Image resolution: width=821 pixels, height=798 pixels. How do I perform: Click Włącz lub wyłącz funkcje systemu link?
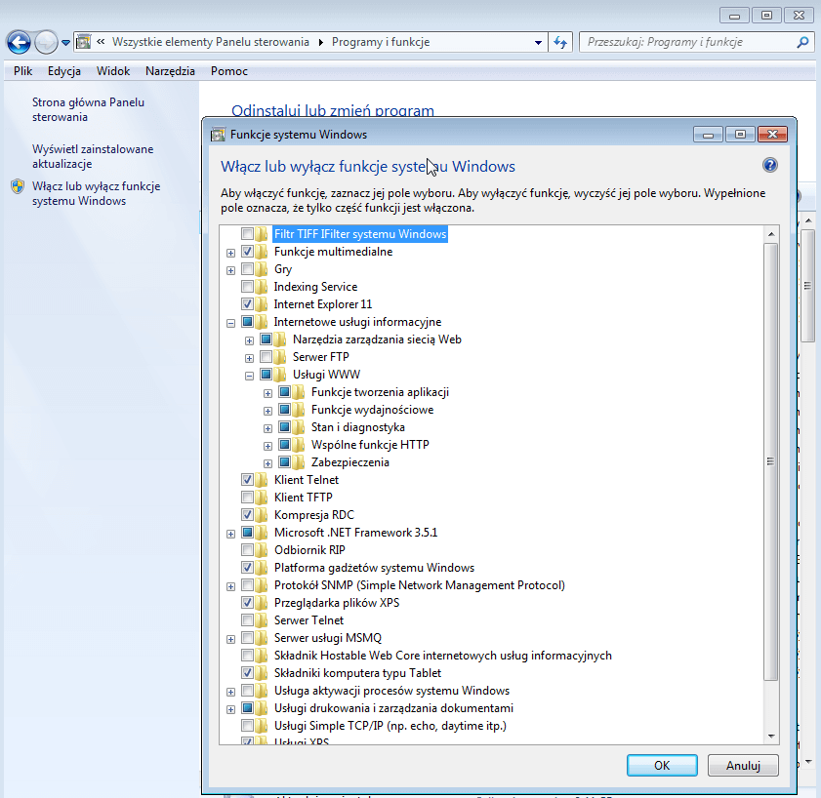click(97, 193)
